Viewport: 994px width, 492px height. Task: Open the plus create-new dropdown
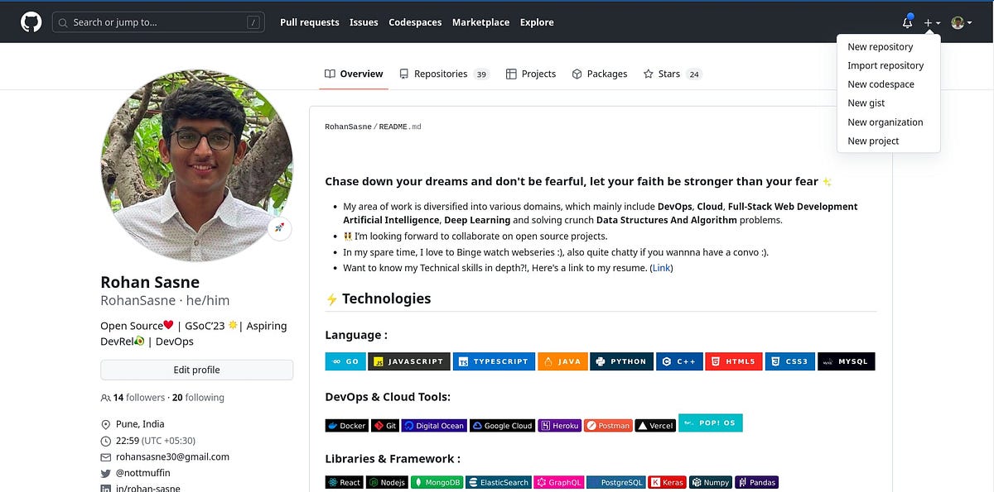click(x=931, y=22)
